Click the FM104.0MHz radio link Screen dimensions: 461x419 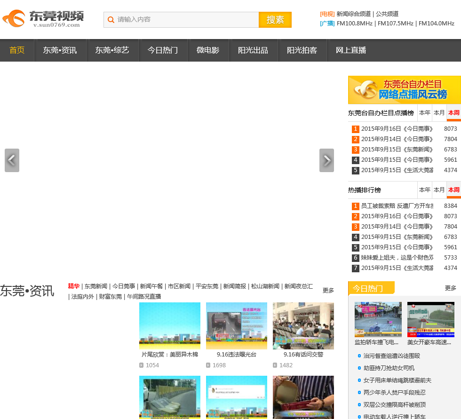click(x=437, y=24)
